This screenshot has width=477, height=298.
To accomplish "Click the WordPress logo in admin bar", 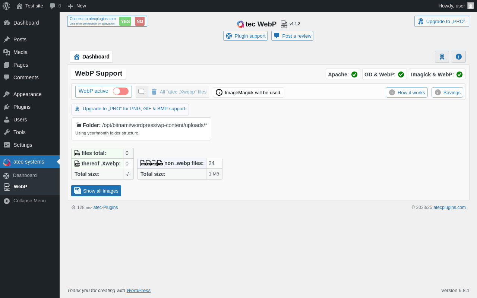I will tap(6, 6).
